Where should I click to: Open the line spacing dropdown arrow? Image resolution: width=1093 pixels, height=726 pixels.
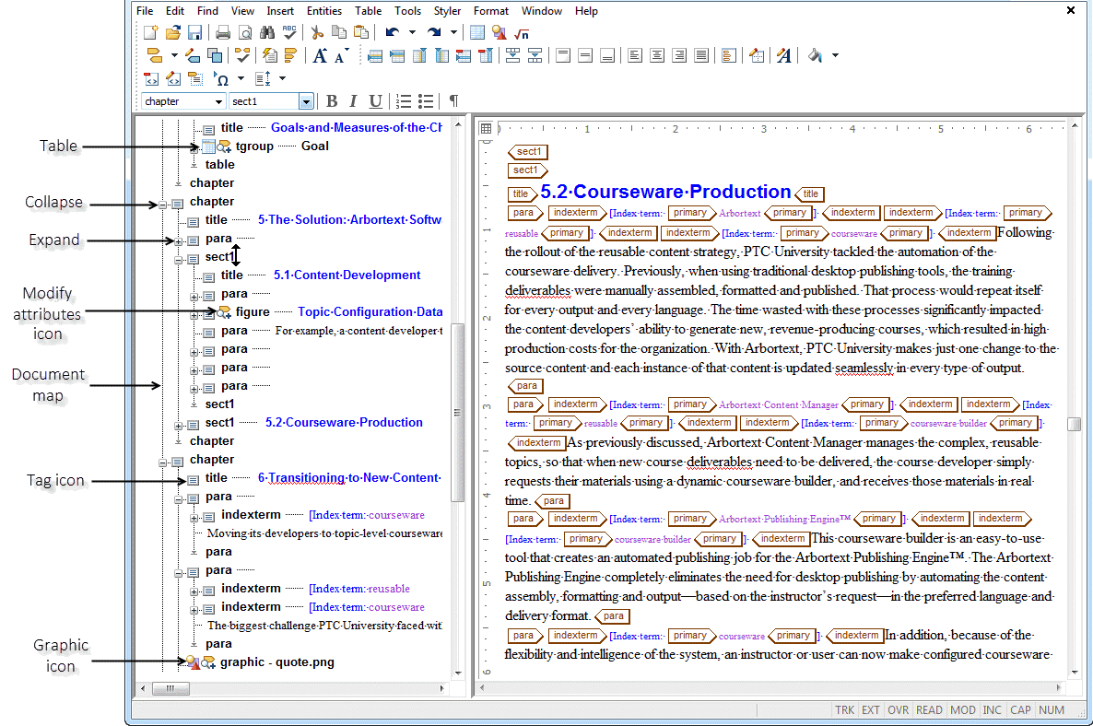(x=282, y=78)
